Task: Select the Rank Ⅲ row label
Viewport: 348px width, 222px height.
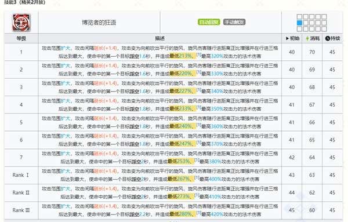Action: point(21,210)
